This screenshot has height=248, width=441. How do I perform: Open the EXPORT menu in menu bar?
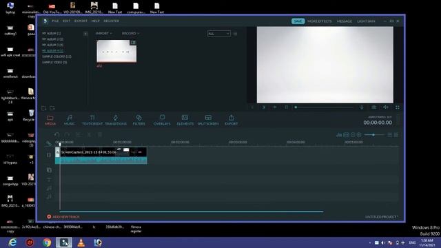81,21
